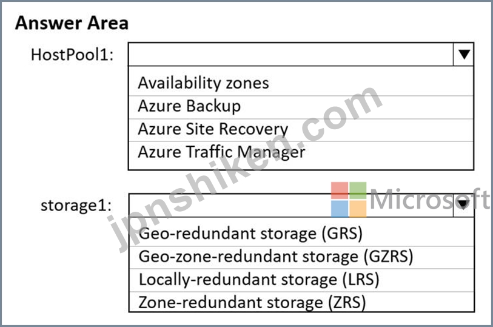Select Geo-redundant storage (GRS)
Image resolution: width=493 pixels, height=327 pixels.
click(301, 234)
